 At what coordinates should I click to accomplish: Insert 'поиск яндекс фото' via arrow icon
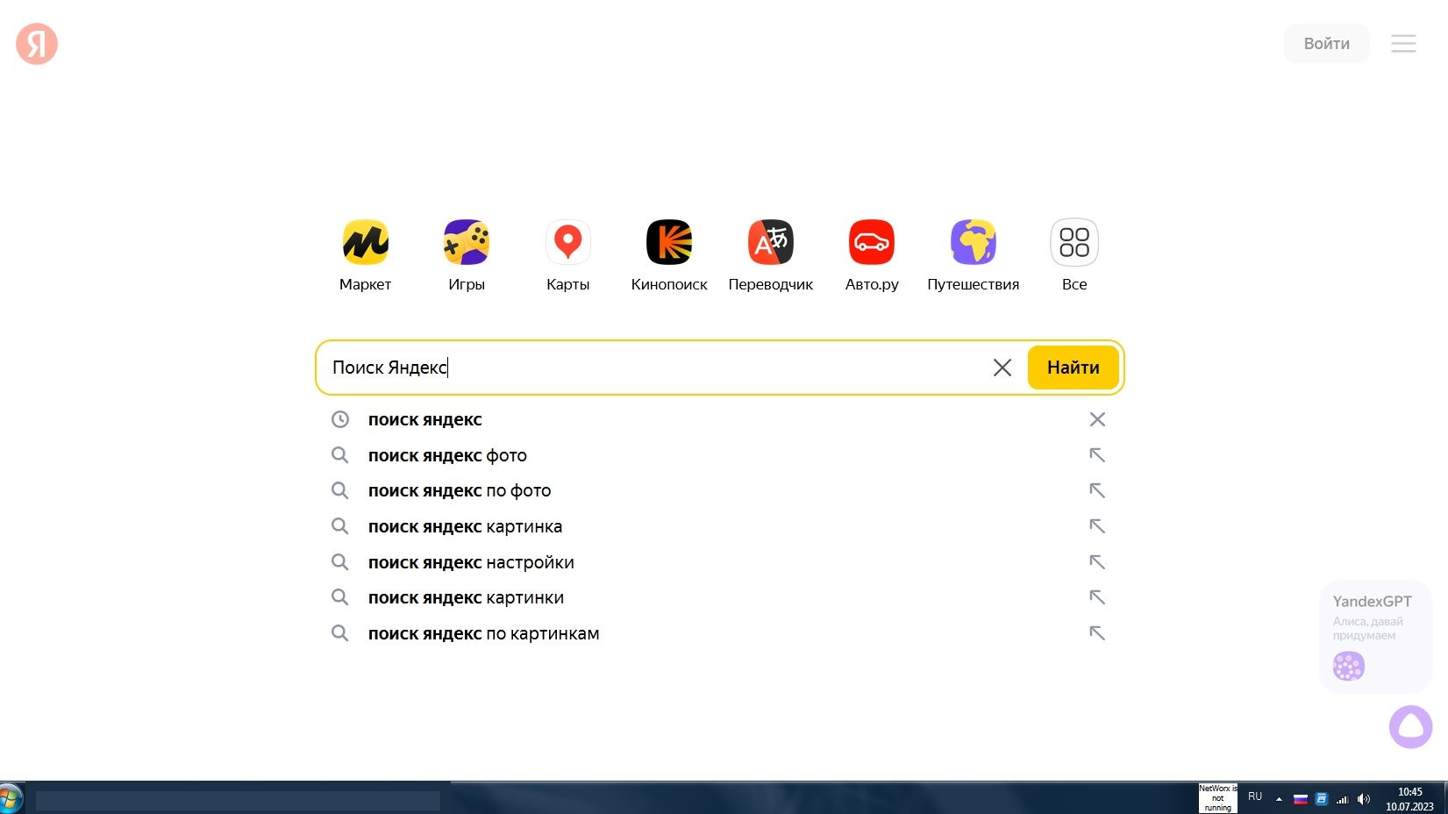[x=1097, y=455]
